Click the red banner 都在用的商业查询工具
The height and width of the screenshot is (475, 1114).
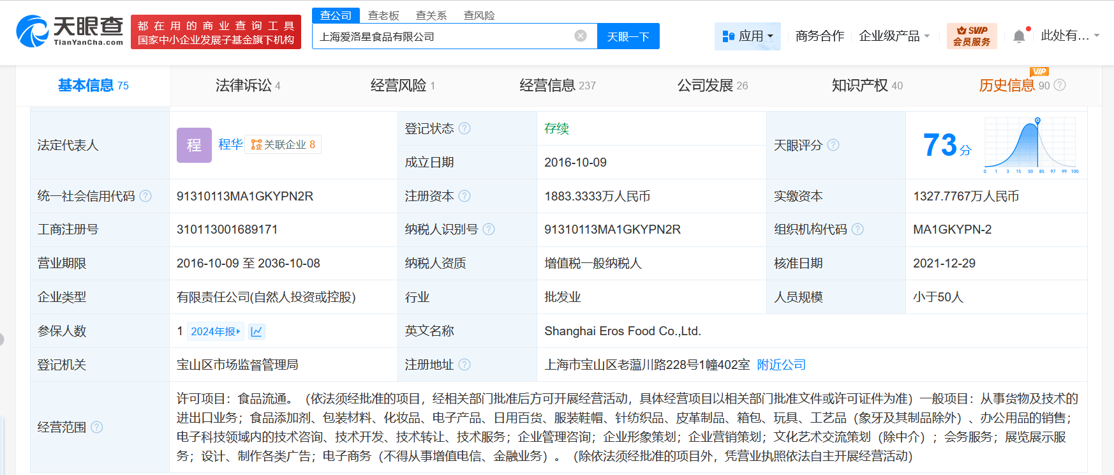coord(216,32)
